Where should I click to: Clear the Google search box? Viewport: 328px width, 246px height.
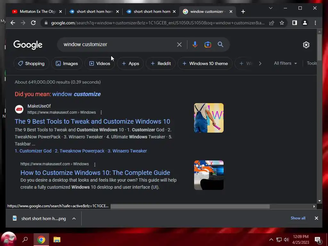(179, 45)
